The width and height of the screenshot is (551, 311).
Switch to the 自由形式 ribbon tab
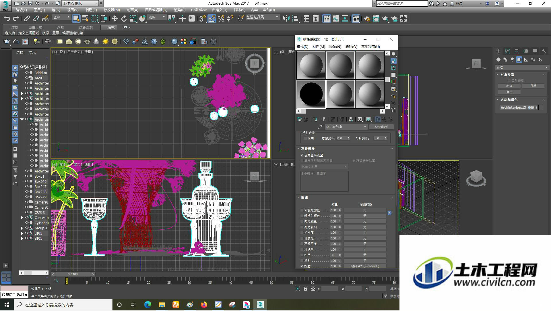pyautogui.click(x=35, y=27)
